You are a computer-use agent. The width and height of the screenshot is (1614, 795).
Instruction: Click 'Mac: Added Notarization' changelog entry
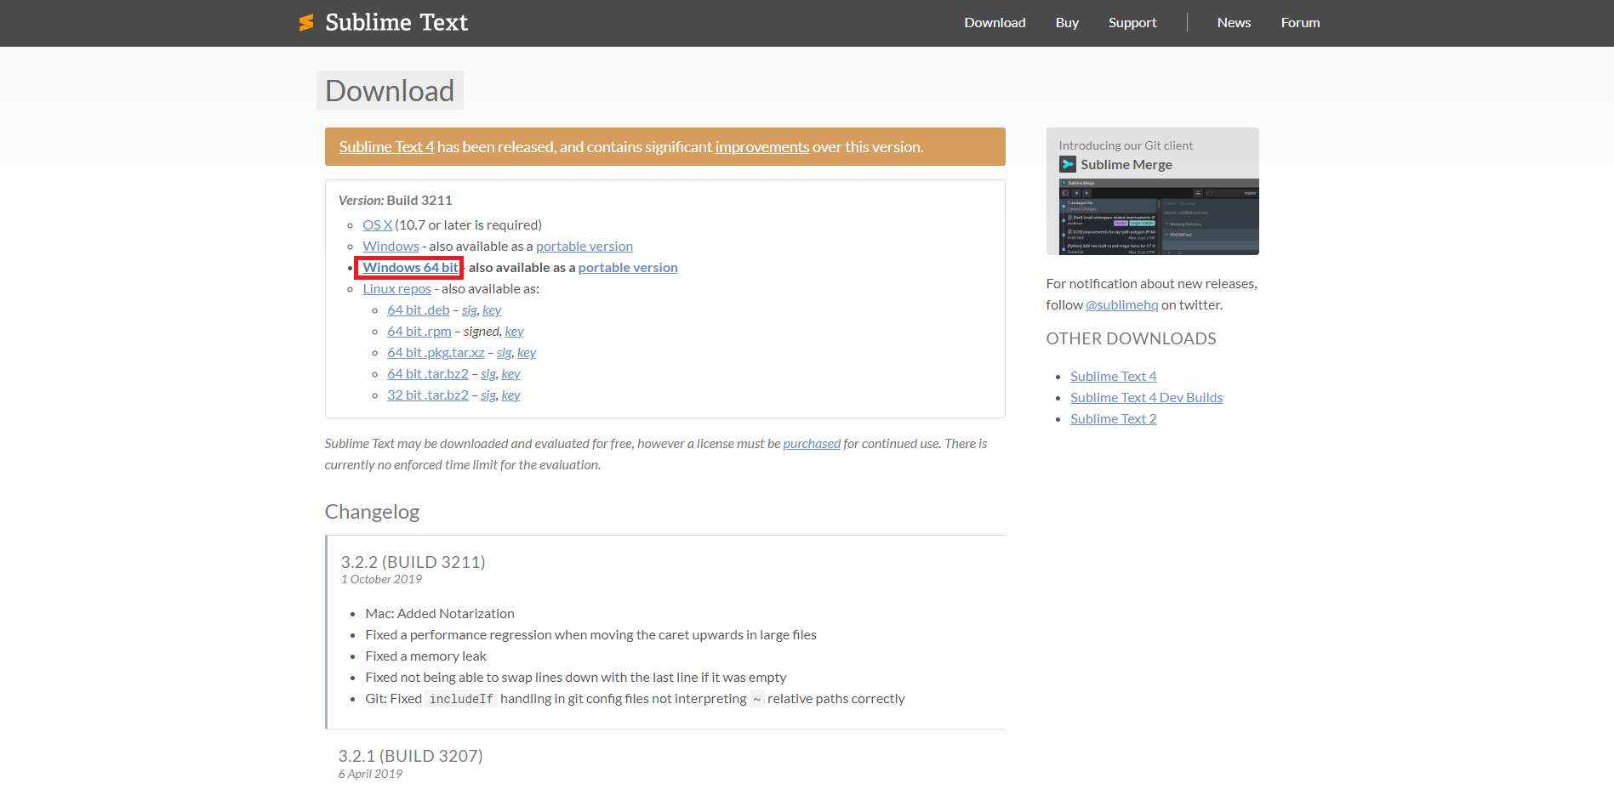[x=440, y=614]
